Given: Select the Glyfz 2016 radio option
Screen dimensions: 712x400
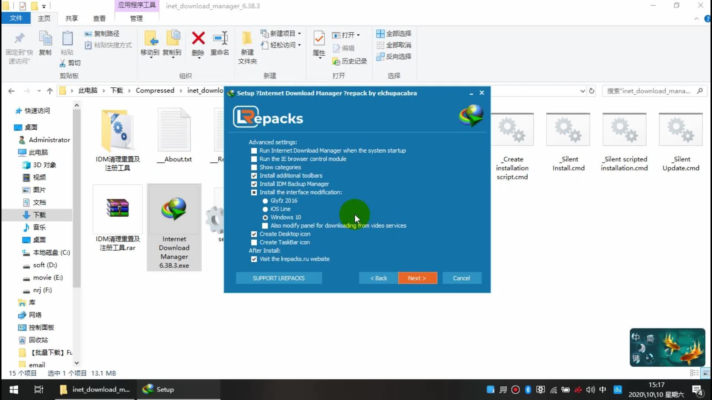Looking at the screenshot, I should pos(265,201).
